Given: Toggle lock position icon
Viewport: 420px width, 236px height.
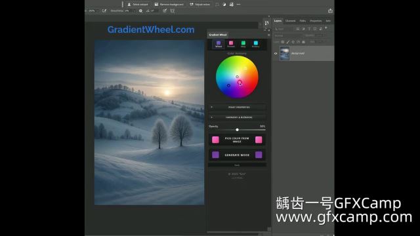Looking at the screenshot, I should [293, 42].
